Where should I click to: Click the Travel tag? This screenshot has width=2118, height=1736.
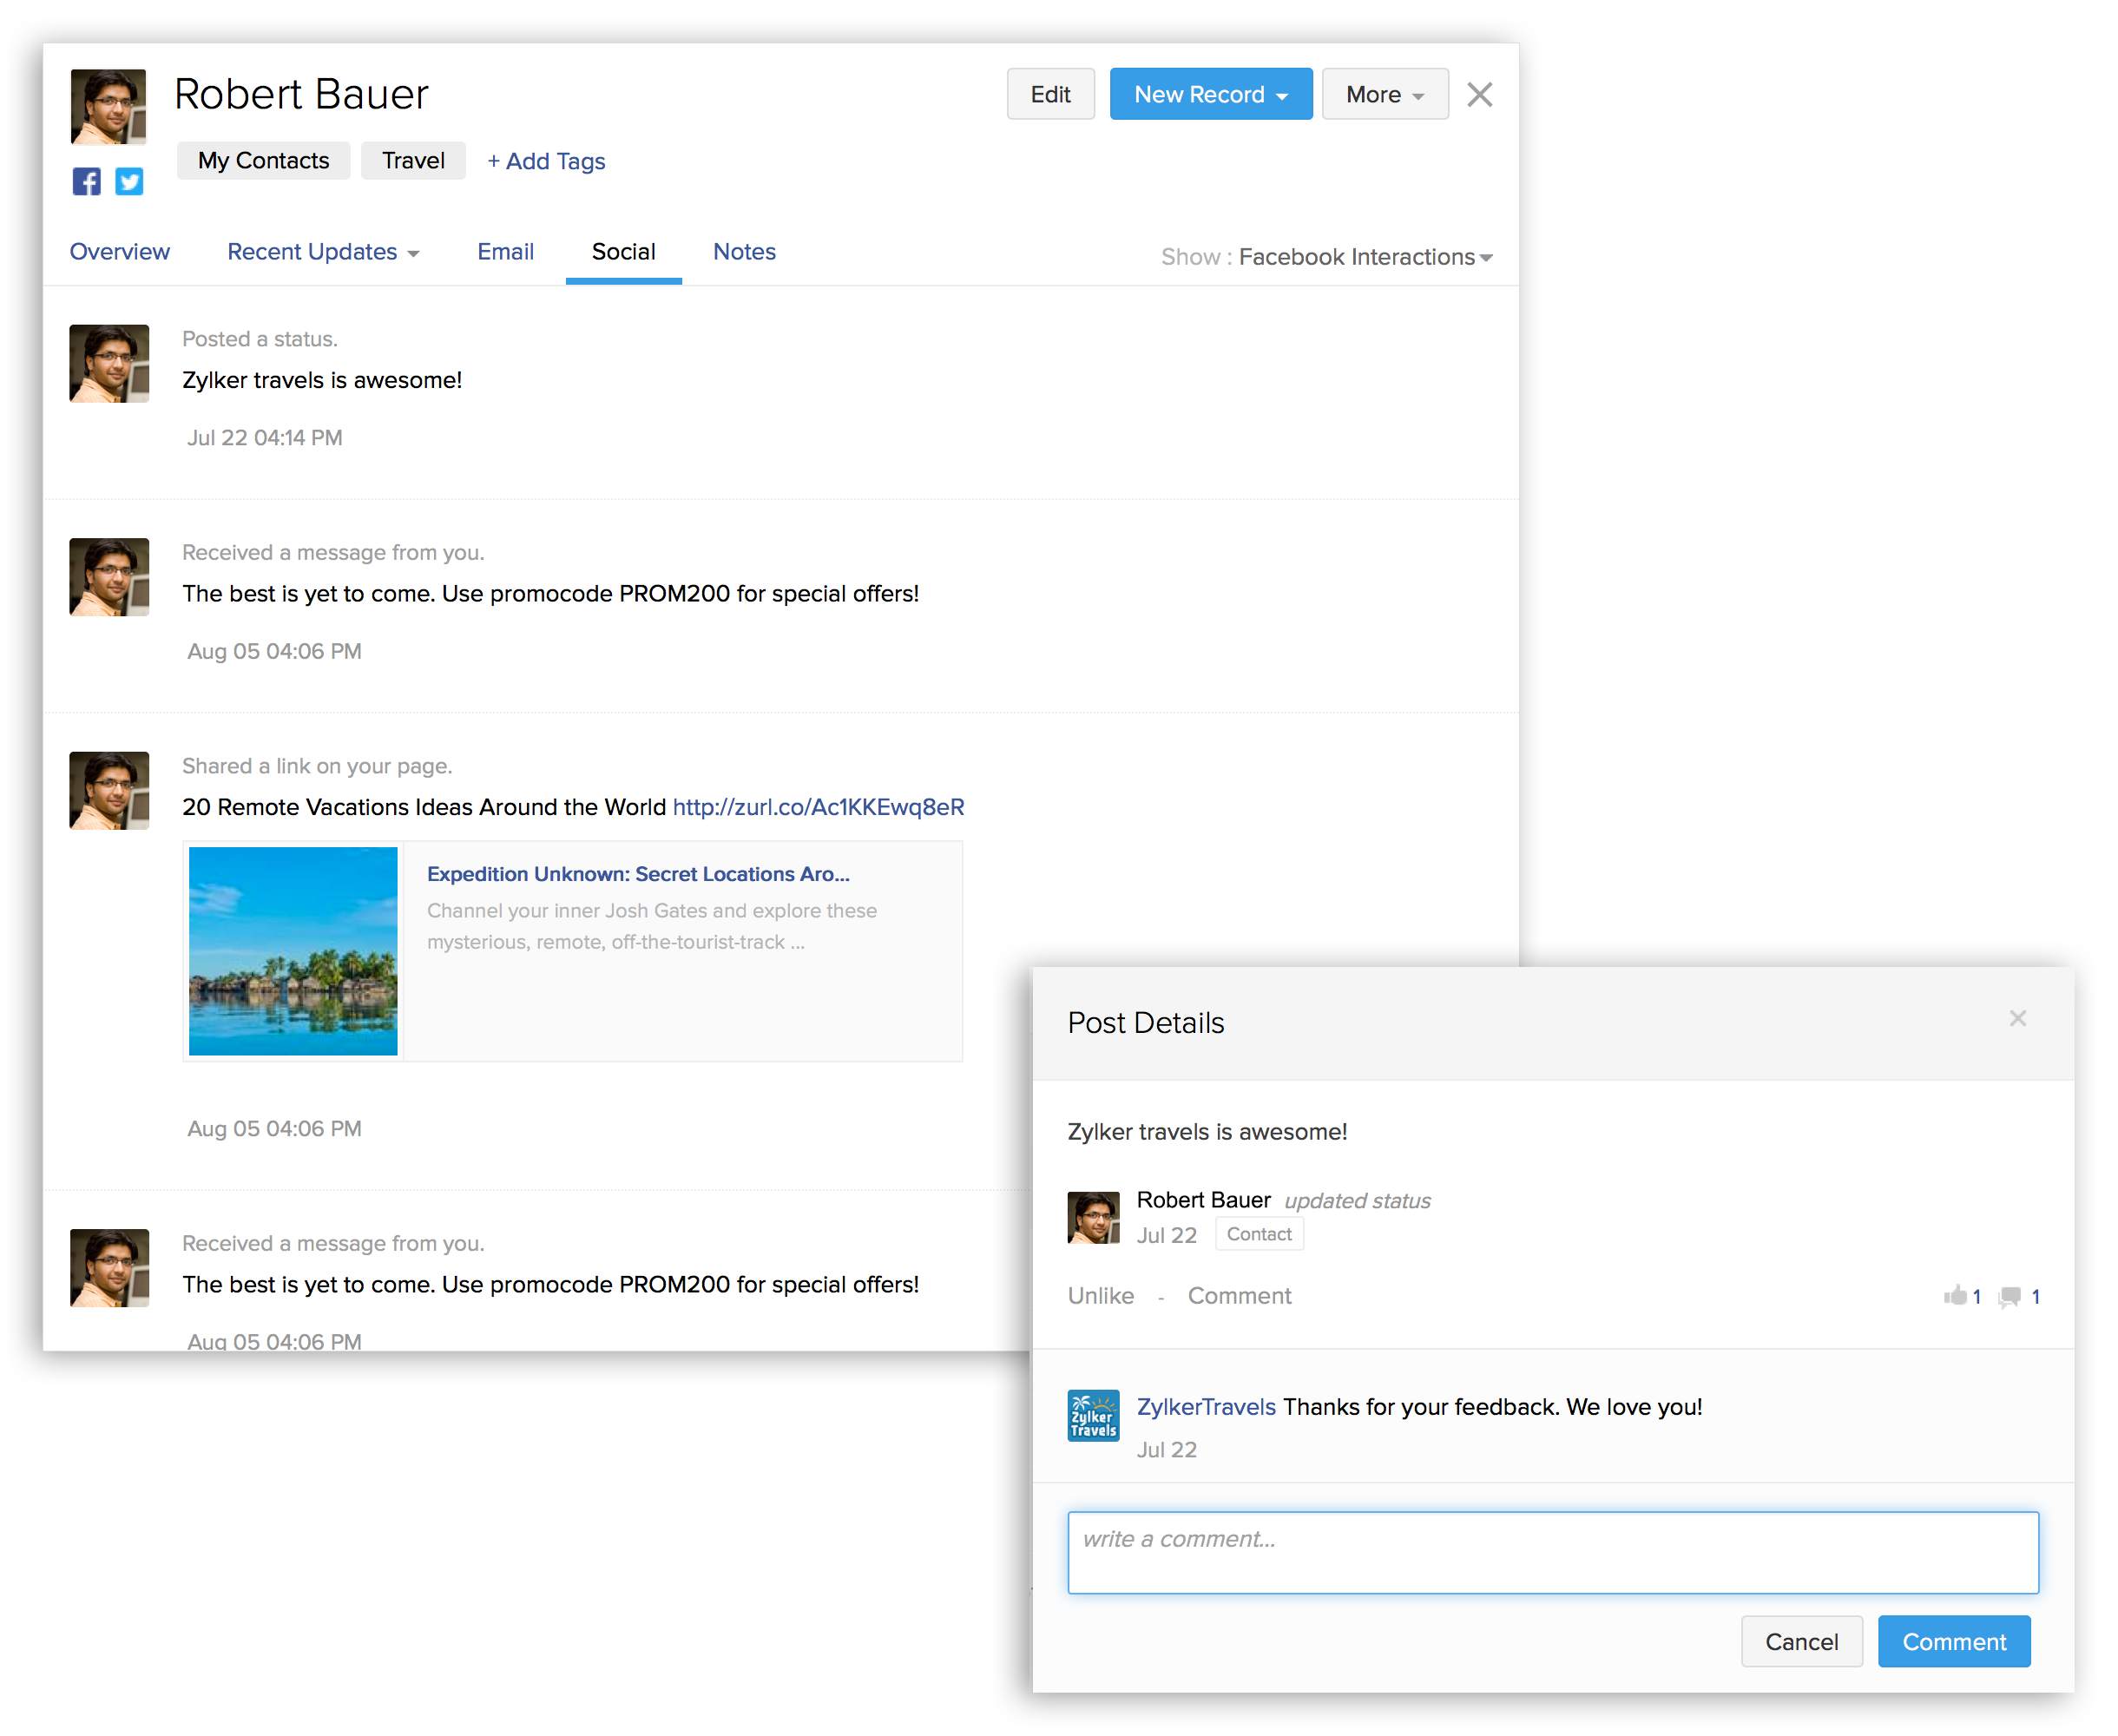click(413, 160)
